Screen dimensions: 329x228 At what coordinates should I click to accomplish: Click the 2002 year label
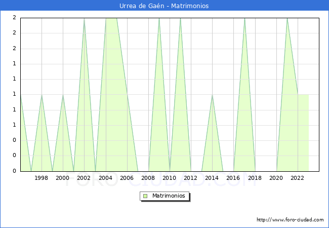(84, 178)
